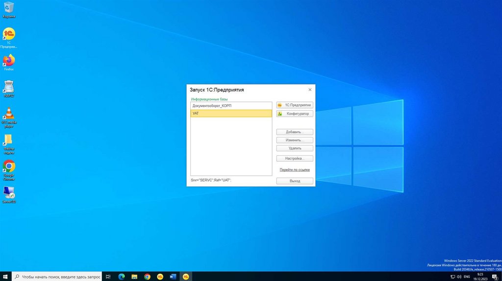Open the Firefox desktop icon
Image resolution: width=502 pixels, height=281 pixels.
(9, 60)
